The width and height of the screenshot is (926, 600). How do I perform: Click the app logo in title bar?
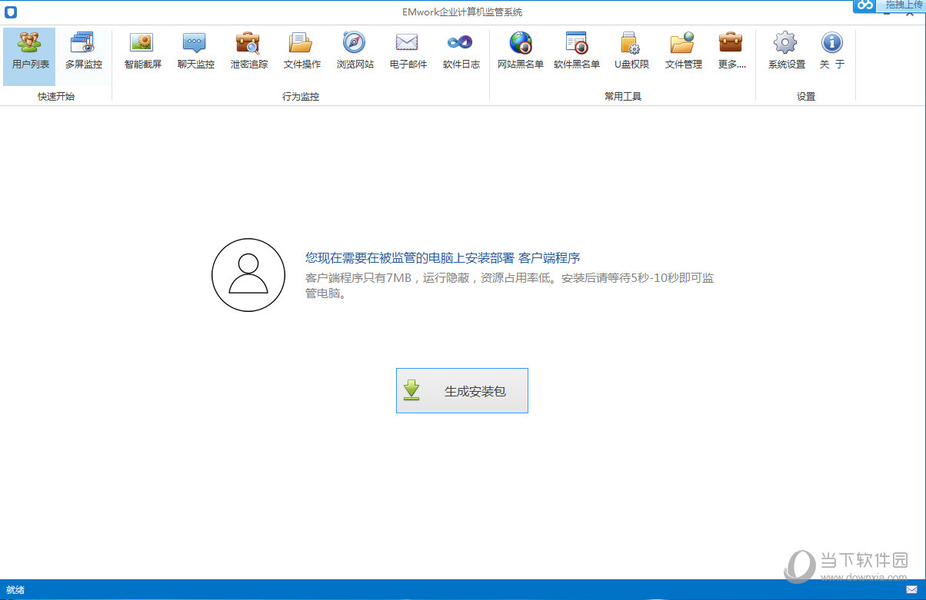click(x=11, y=12)
